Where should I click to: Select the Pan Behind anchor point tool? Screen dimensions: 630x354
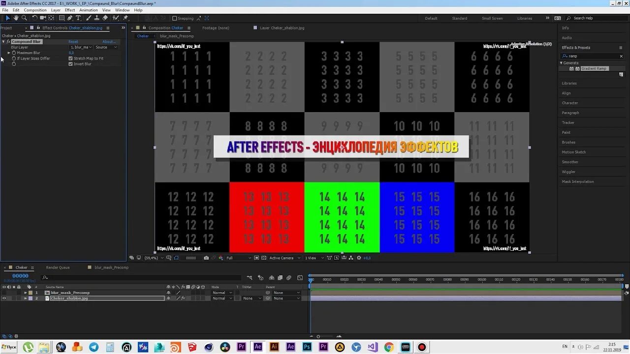(51, 18)
